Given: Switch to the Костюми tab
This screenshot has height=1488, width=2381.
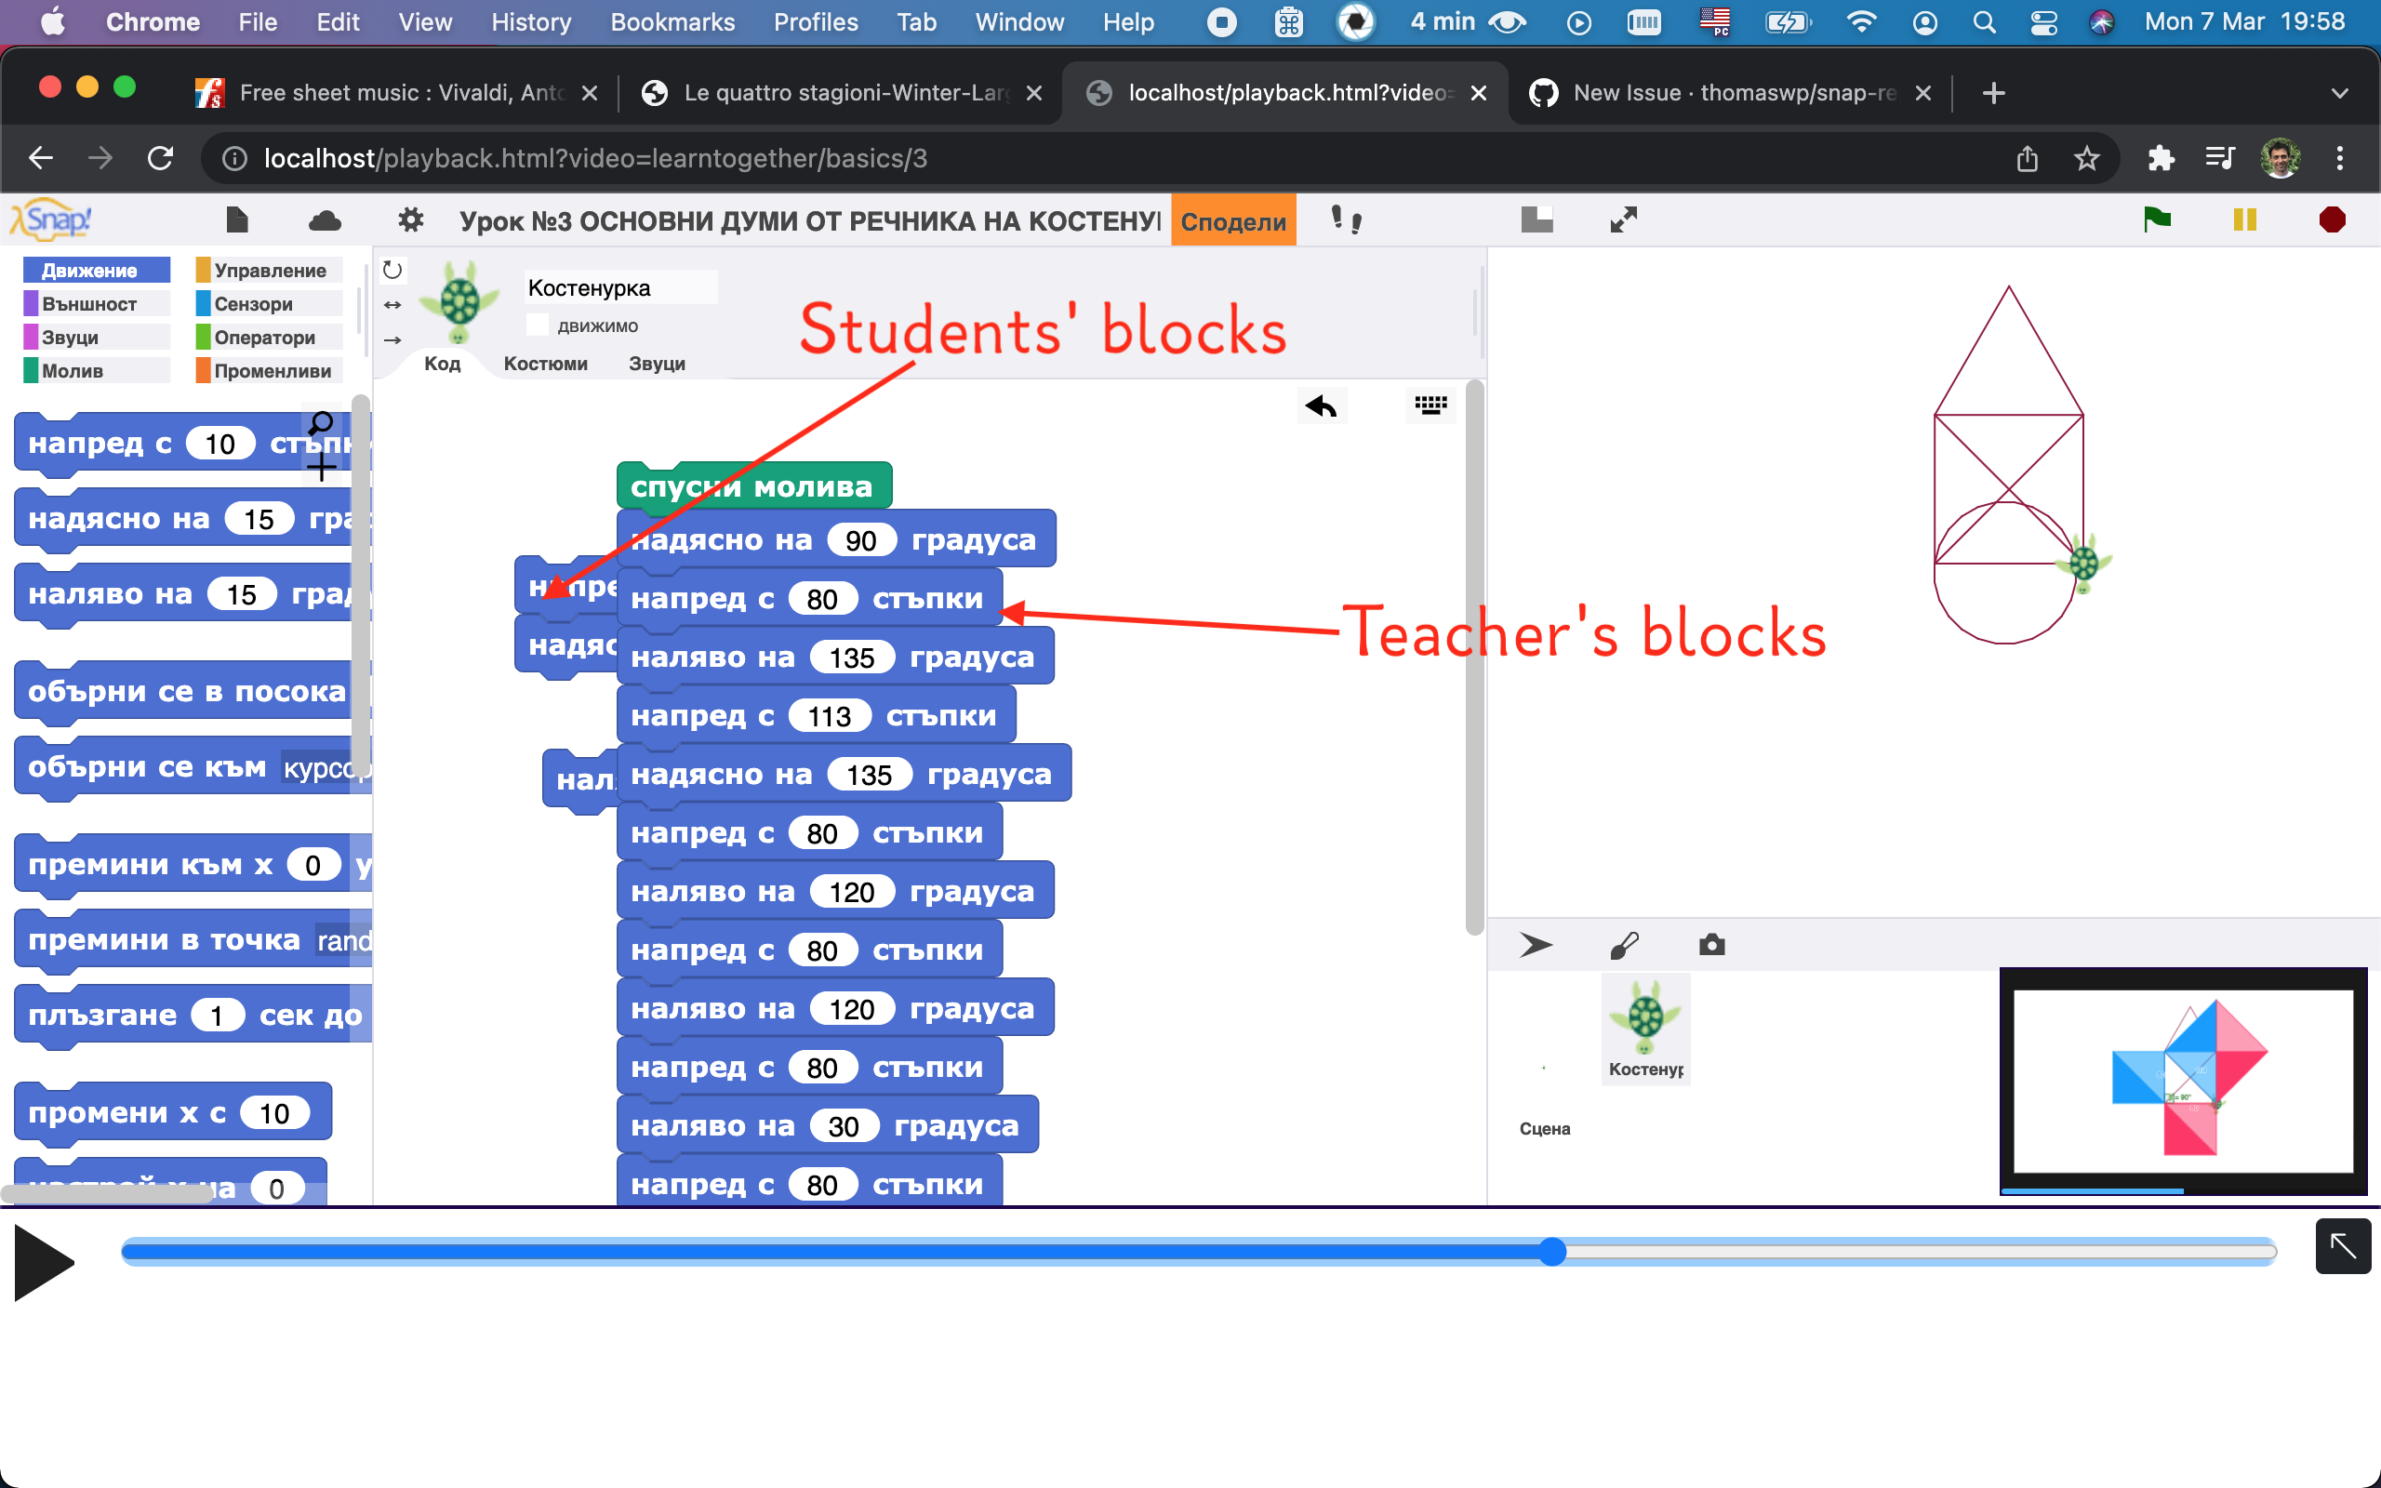Looking at the screenshot, I should point(545,363).
